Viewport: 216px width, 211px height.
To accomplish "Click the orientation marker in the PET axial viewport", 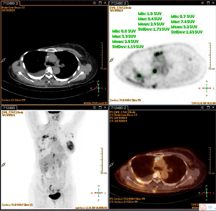I will [207, 88].
